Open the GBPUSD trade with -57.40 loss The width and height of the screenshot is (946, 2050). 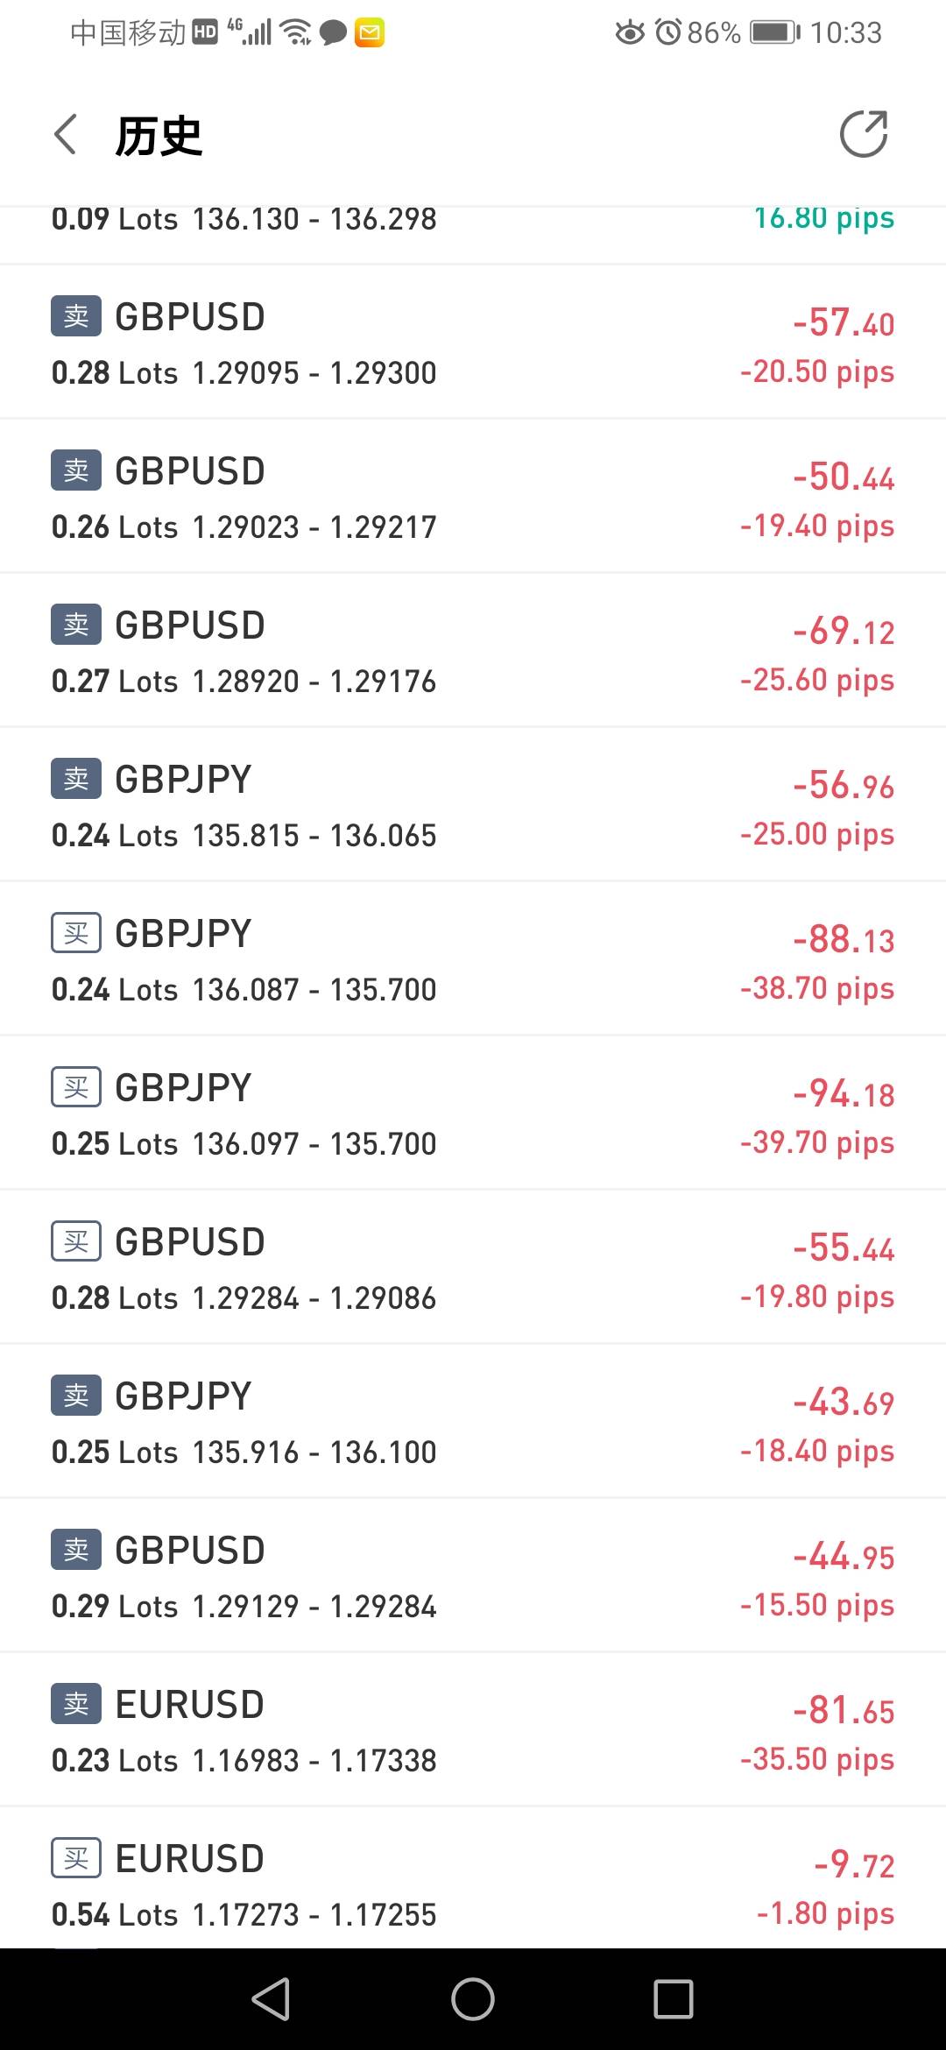tap(473, 343)
